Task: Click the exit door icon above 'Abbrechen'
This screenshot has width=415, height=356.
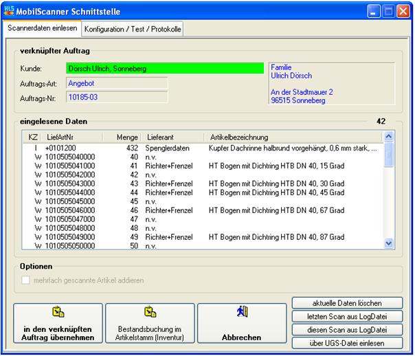Action: (242, 313)
